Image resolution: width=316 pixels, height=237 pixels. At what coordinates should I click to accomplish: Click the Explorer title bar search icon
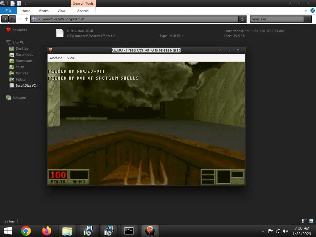(x=2, y=3)
